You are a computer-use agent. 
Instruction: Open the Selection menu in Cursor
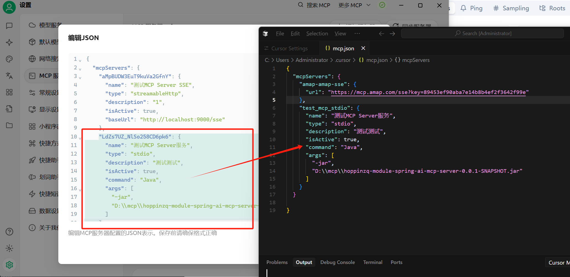(x=317, y=33)
